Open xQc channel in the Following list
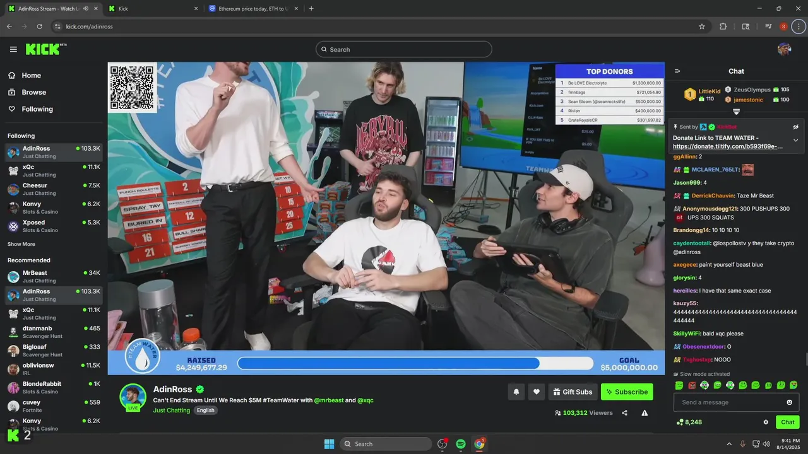 (54, 170)
